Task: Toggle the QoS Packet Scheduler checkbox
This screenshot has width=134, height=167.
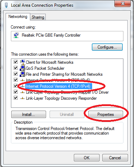Action: pyautogui.click(x=15, y=68)
